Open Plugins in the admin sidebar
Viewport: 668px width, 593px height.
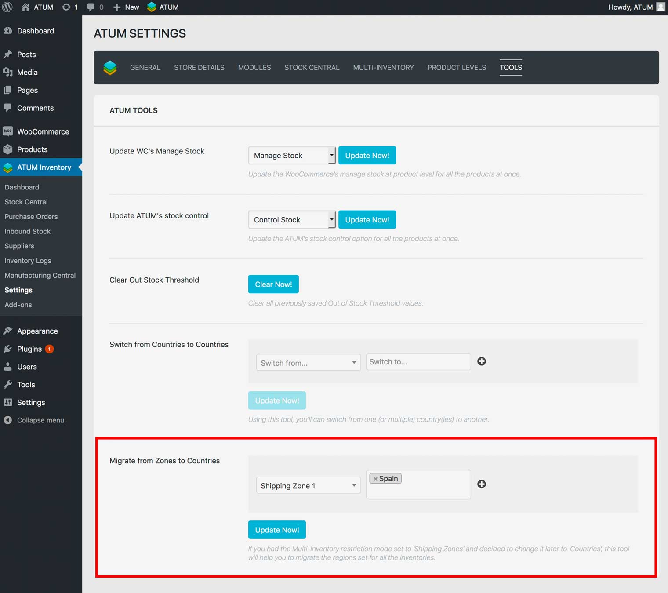pyautogui.click(x=29, y=349)
